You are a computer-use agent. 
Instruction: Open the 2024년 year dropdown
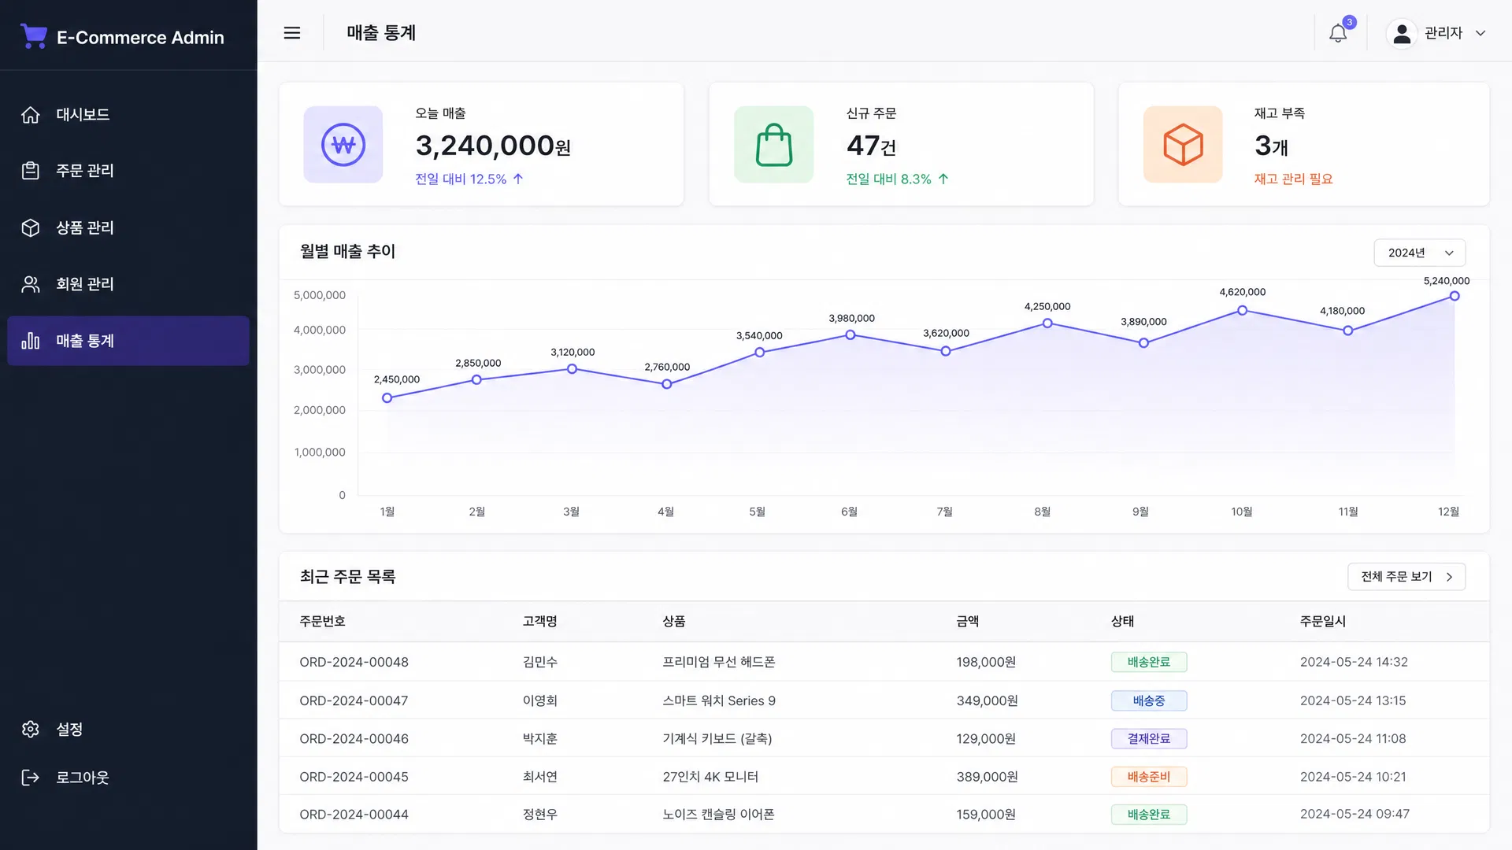1420,253
